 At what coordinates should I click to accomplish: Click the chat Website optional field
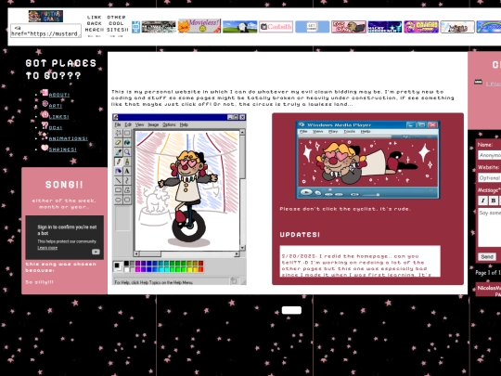[490, 177]
